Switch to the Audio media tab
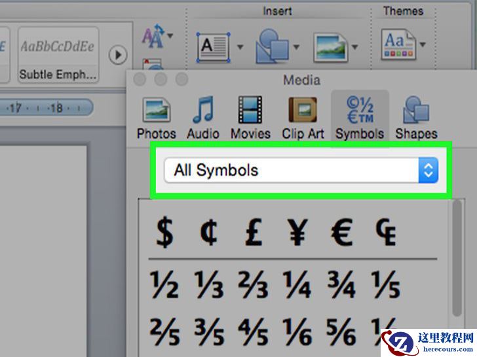 (203, 118)
